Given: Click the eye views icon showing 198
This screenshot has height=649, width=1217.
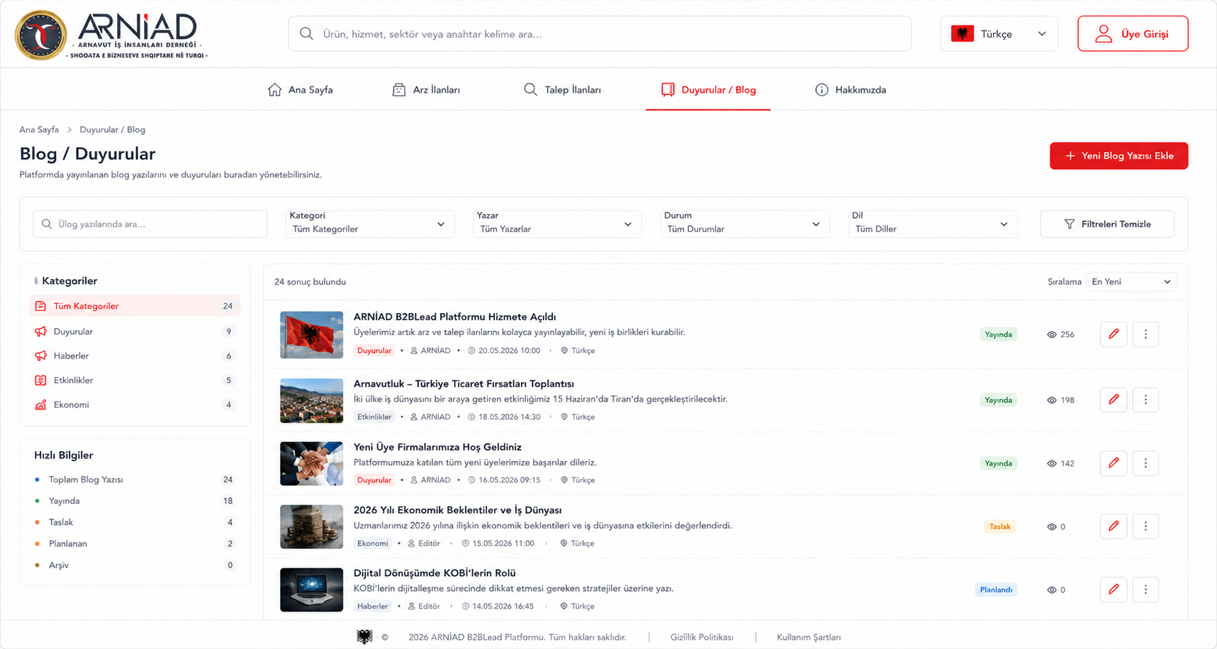Looking at the screenshot, I should pyautogui.click(x=1052, y=400).
